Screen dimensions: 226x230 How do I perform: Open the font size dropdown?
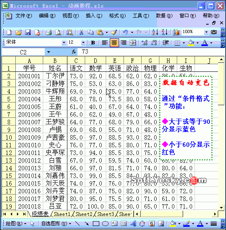point(83,42)
